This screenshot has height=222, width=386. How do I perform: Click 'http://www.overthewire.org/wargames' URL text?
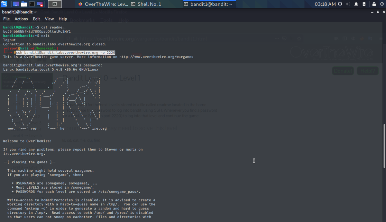click(156, 57)
